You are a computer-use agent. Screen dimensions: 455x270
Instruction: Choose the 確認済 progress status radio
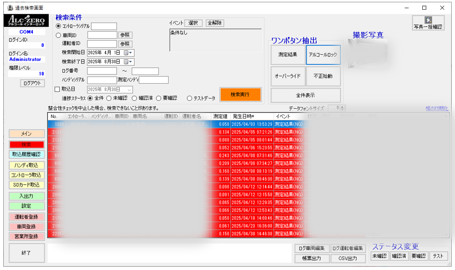coord(134,98)
